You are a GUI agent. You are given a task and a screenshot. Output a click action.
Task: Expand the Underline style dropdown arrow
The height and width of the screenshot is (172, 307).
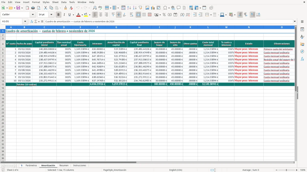tap(73, 15)
